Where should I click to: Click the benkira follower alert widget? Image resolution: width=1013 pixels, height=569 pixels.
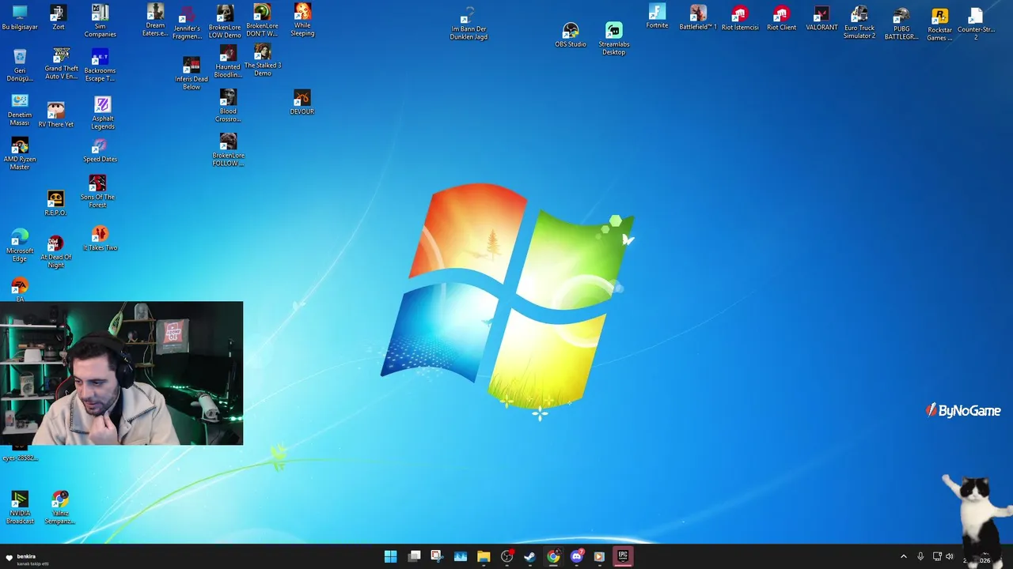pos(27,559)
